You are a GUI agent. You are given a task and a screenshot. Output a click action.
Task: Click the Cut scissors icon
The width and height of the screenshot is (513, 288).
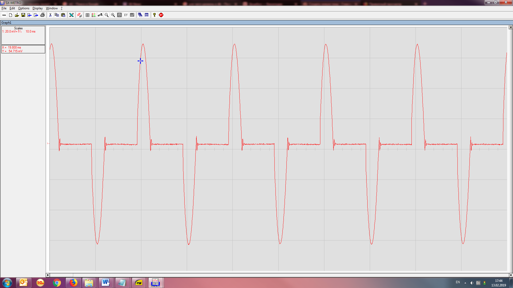coord(50,15)
